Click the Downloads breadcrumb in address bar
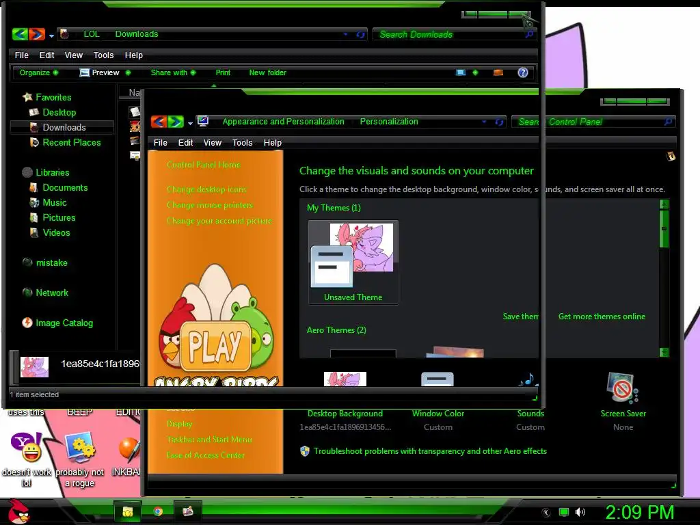Screen dimensions: 700x525 [x=137, y=34]
